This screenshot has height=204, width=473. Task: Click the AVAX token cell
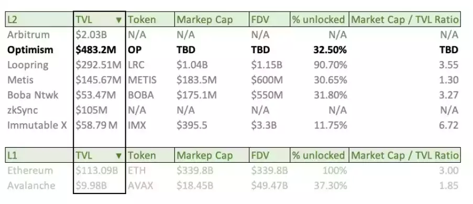point(150,185)
